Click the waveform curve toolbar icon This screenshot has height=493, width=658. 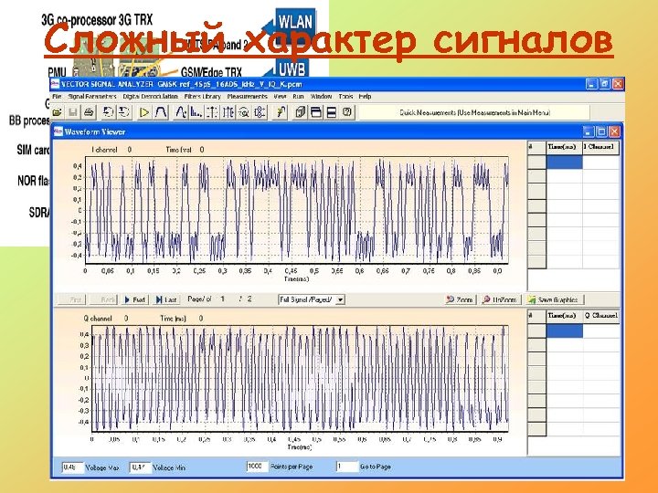(x=180, y=112)
